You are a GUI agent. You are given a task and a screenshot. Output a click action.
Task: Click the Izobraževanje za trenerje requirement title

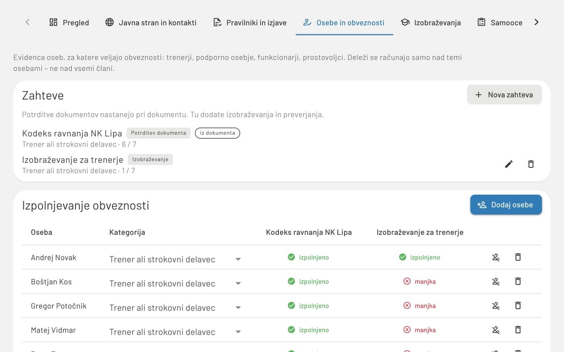(x=73, y=160)
